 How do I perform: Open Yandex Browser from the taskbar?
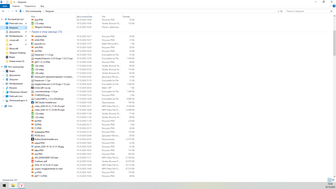pyautogui.click(x=22, y=186)
